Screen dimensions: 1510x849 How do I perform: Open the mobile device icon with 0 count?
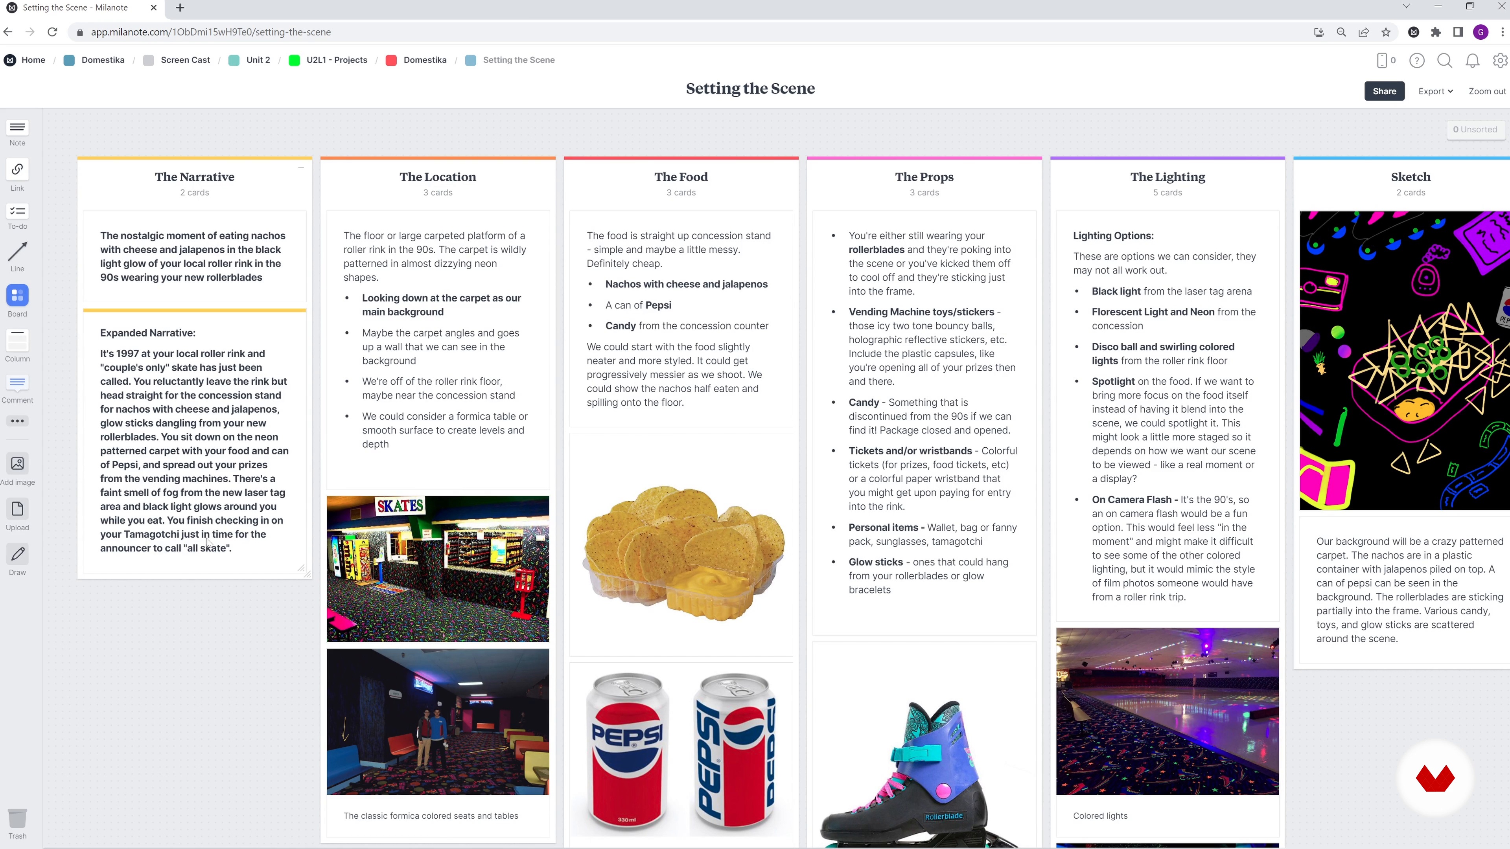coord(1386,61)
